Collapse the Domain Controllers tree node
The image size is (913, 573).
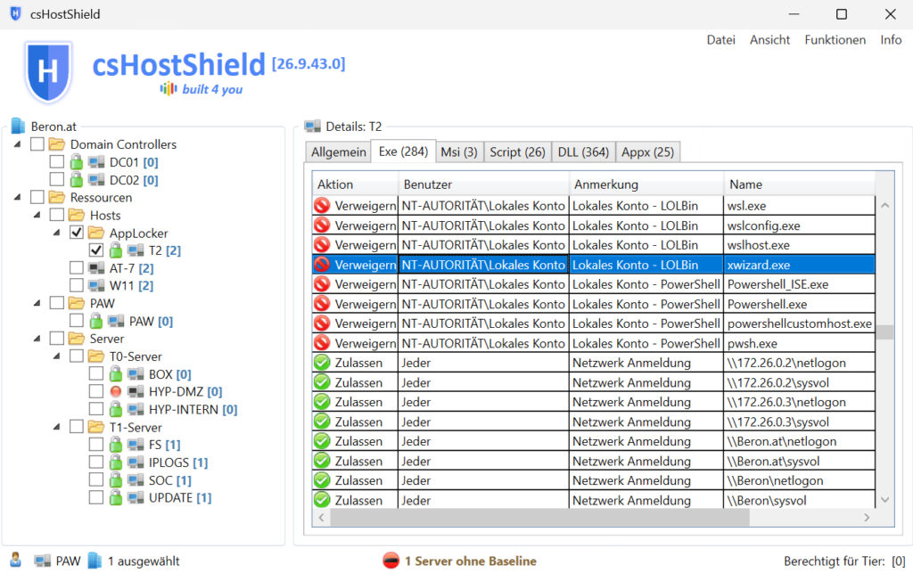(18, 144)
